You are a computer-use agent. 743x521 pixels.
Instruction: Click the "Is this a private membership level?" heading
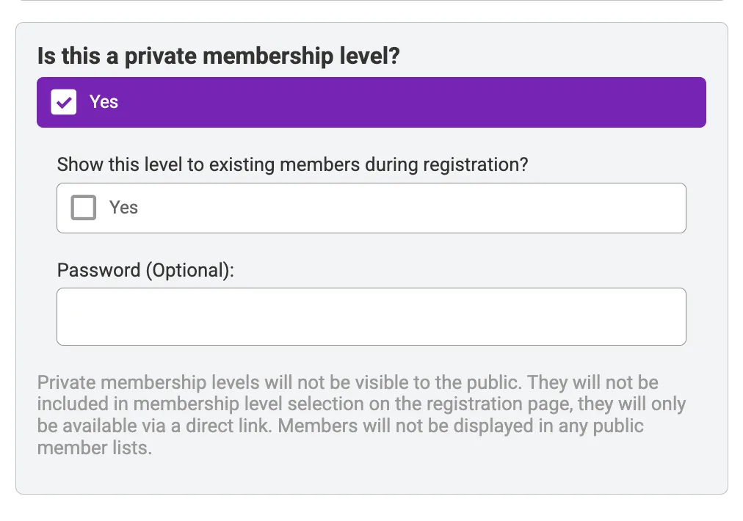pyautogui.click(x=218, y=57)
